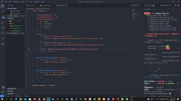Screen dimensions: 181x101
Task: Open the View menu
Action: pos(22,2)
